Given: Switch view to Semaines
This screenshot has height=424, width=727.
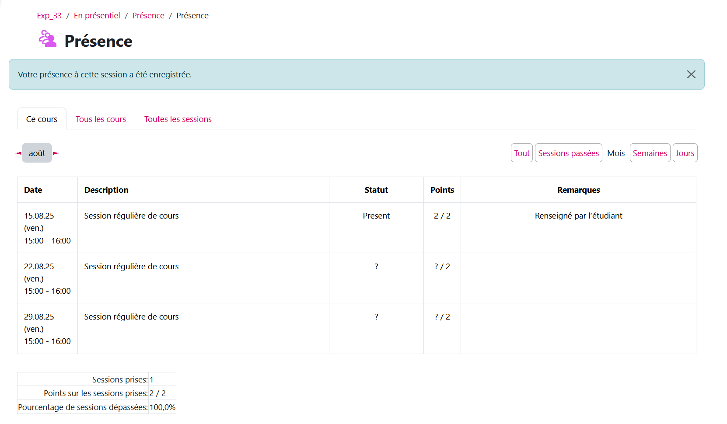Looking at the screenshot, I should (x=650, y=153).
